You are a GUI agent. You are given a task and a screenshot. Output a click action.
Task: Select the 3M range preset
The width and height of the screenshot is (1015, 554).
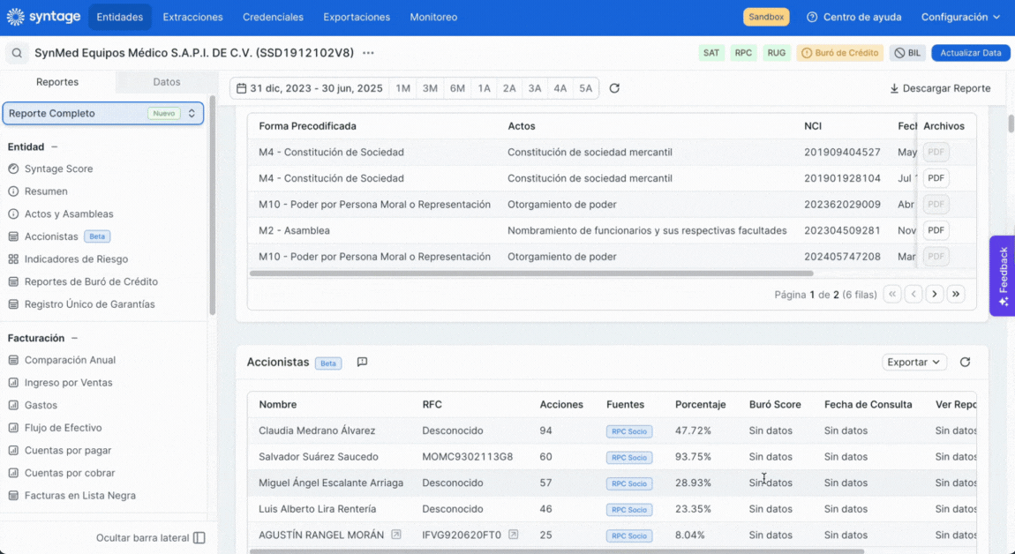tap(430, 88)
